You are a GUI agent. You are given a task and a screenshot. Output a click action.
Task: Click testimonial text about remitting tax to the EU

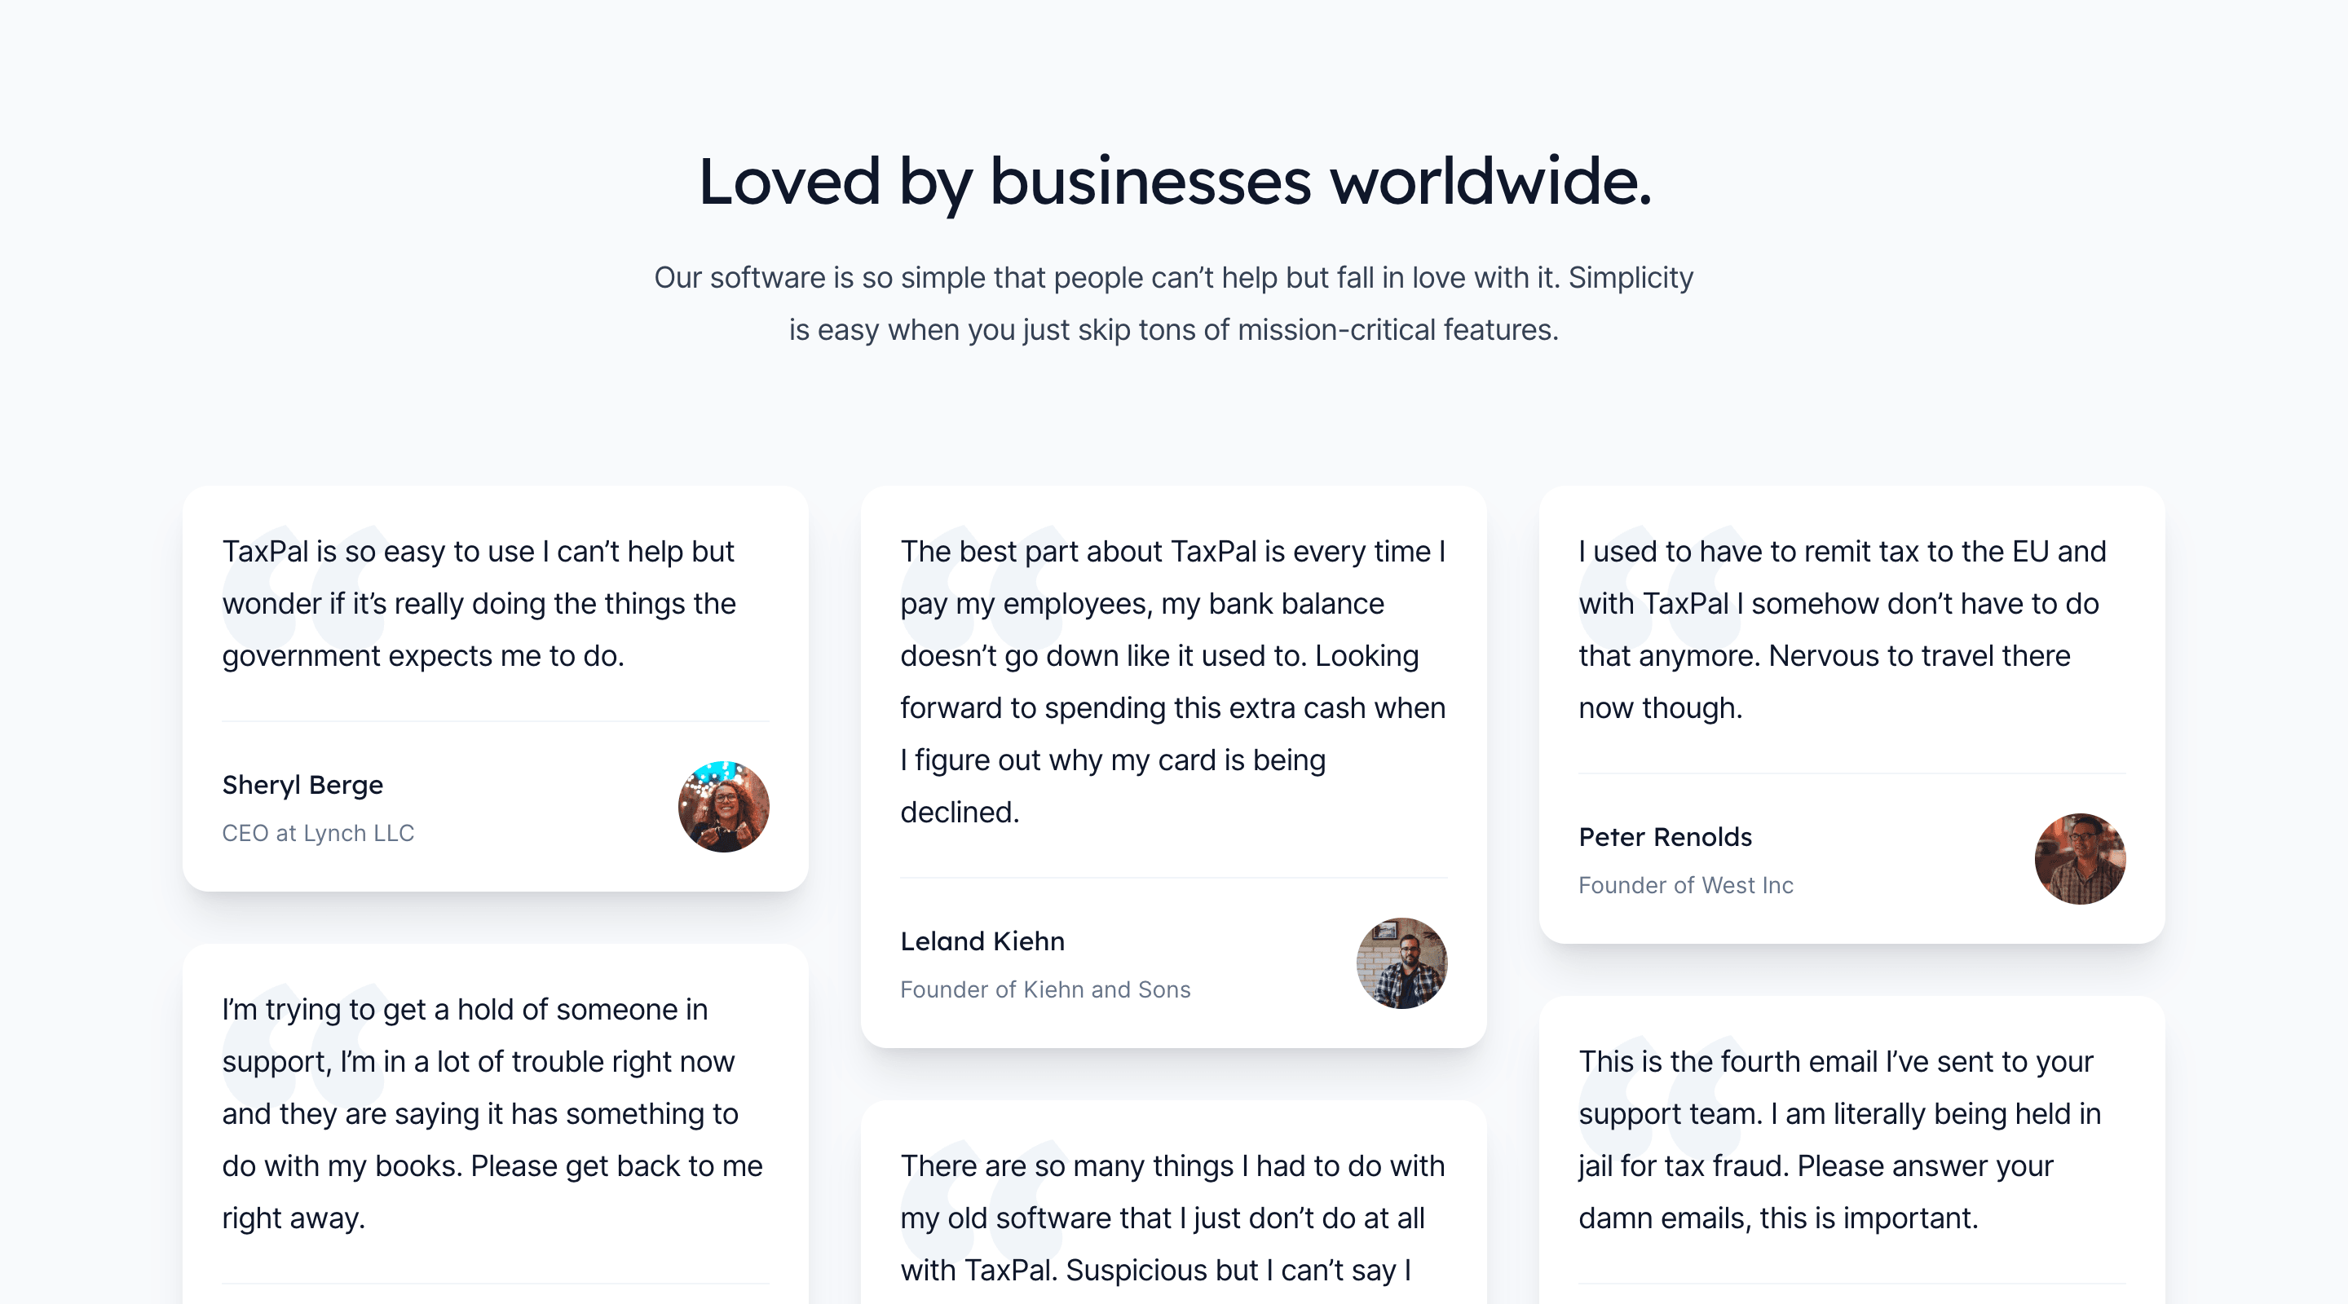coord(1841,630)
